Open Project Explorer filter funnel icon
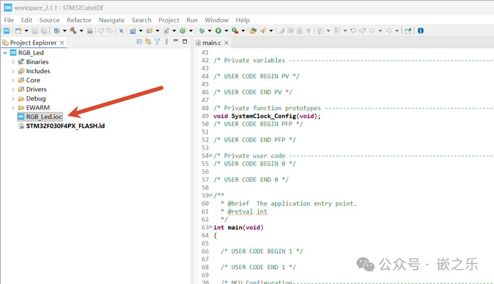494x284 pixels. (157, 42)
